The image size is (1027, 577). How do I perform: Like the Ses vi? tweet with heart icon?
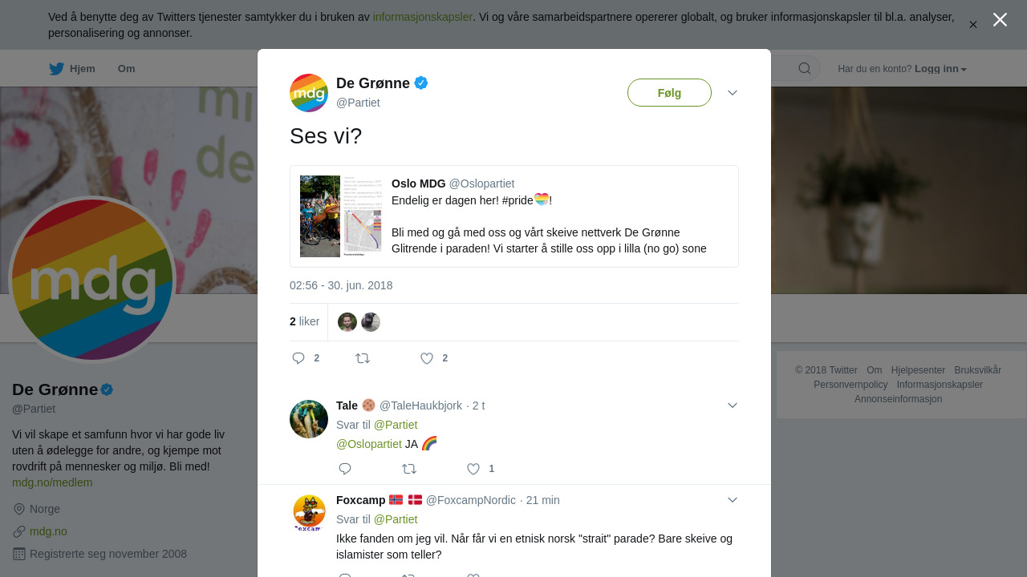point(427,358)
